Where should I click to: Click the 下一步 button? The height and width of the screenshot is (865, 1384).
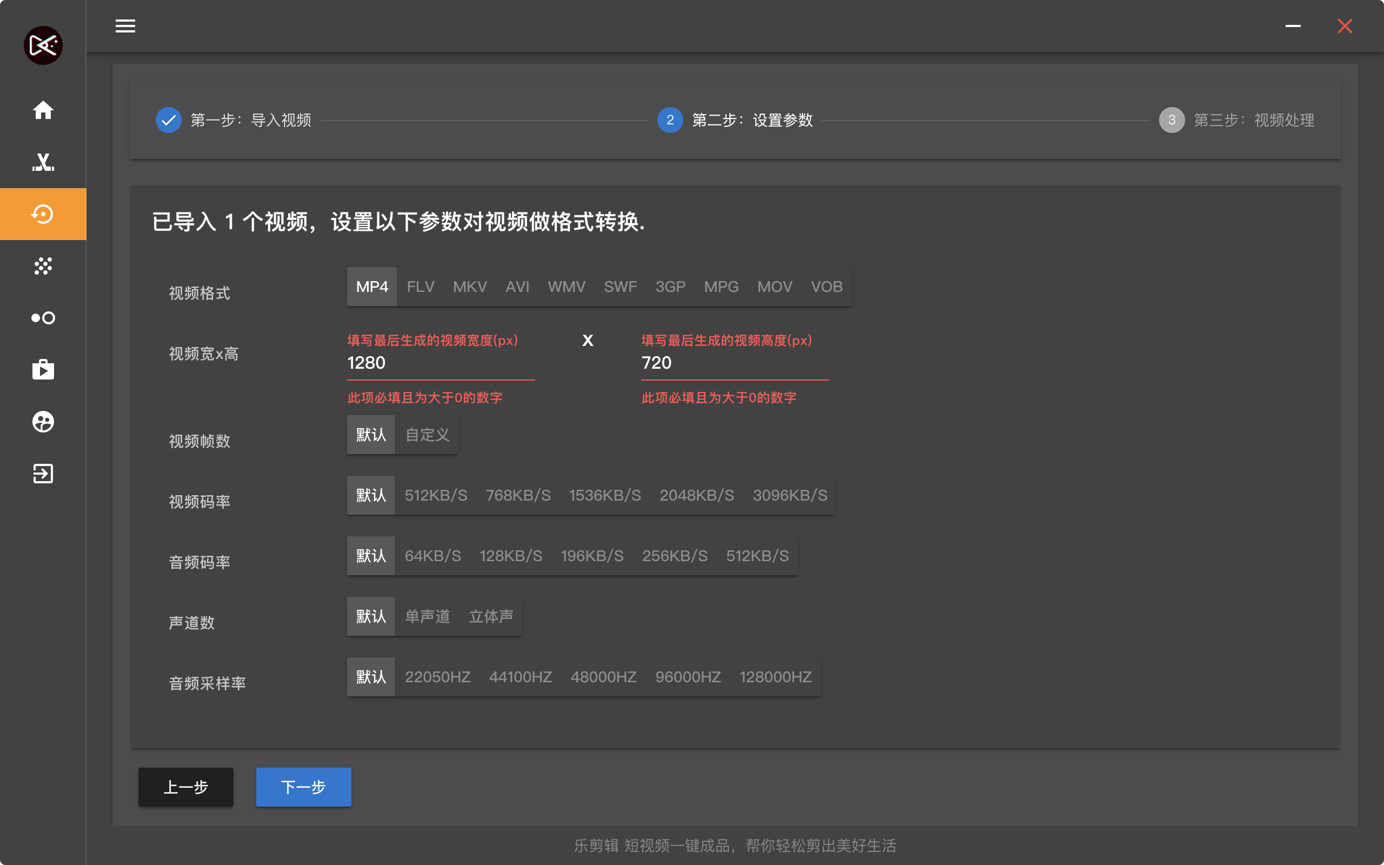[x=303, y=787]
